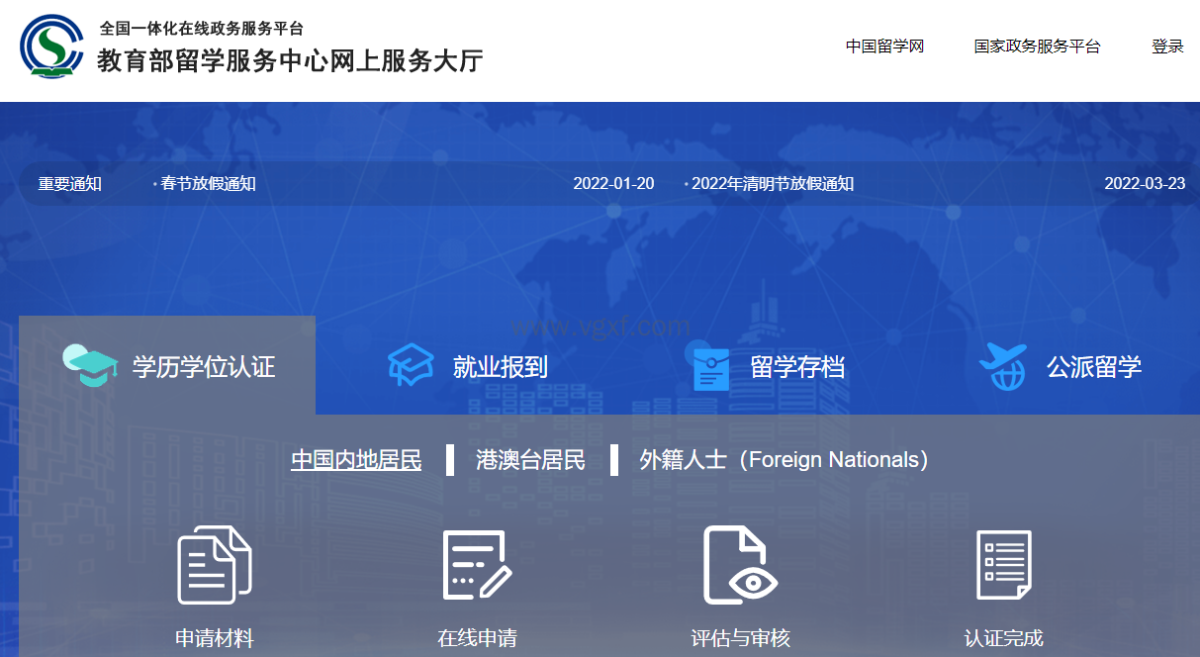This screenshot has height=657, width=1200.
Task: Open the 中国留学网 link
Action: pyautogui.click(x=884, y=47)
